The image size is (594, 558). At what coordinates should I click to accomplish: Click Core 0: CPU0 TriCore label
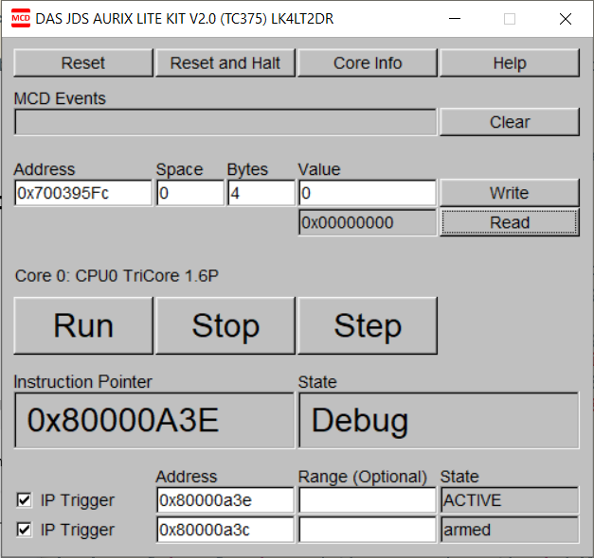point(117,276)
